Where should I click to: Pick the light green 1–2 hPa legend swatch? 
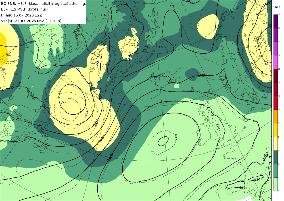[275, 184]
